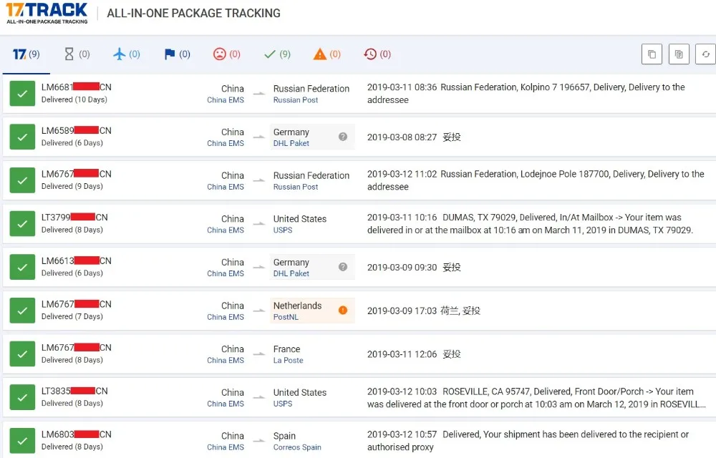Open Russian Post link in LM6681 row
The image size is (716, 458).
pos(296,100)
